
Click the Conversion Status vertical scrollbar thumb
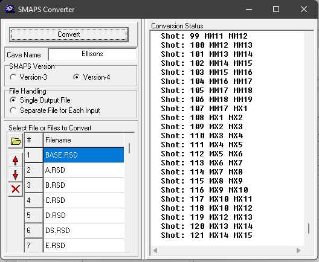309,228
